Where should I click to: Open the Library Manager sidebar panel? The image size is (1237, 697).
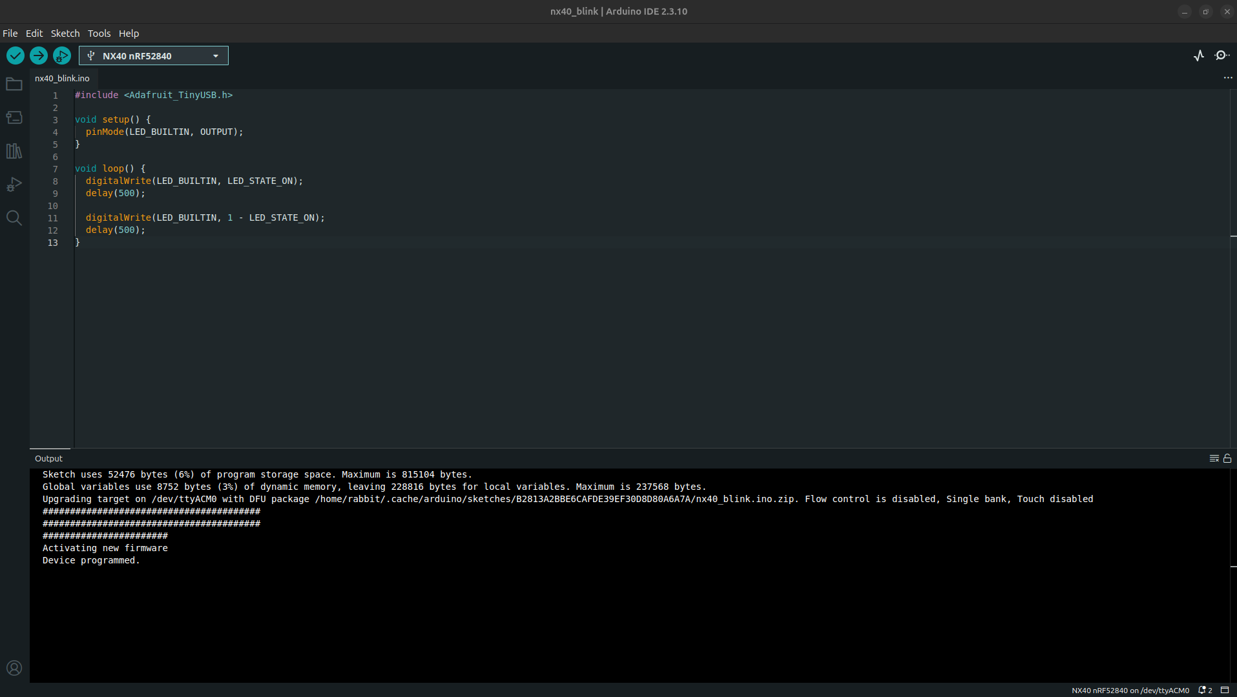tap(14, 151)
